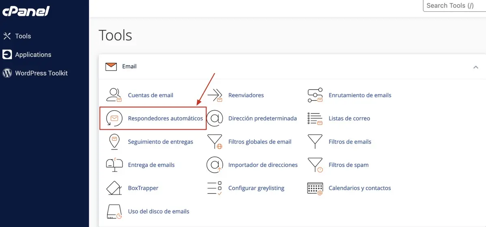Open Respondedores automáticos envelope icon
This screenshot has height=227, width=486.
114,118
